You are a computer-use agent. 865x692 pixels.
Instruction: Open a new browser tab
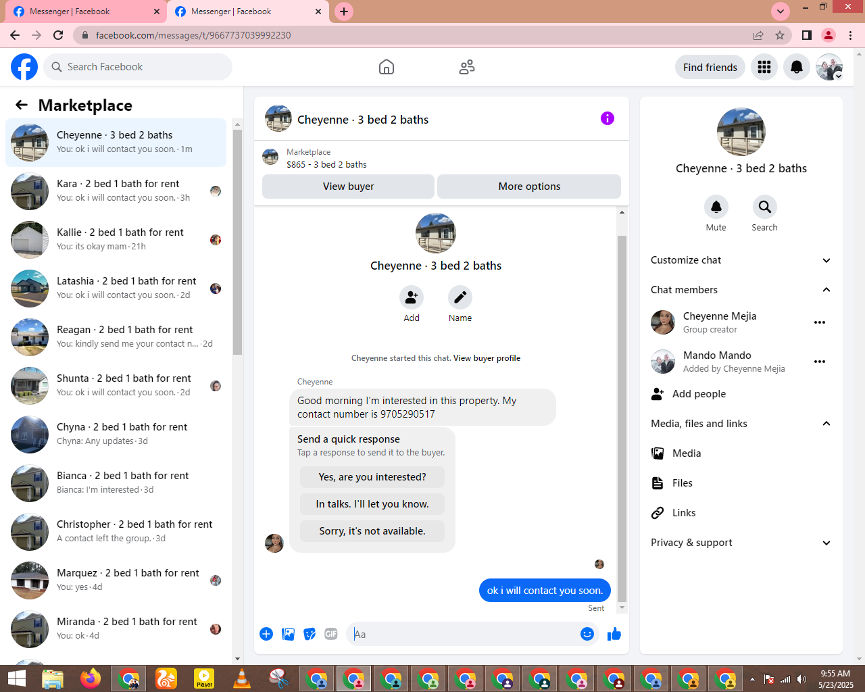click(344, 11)
